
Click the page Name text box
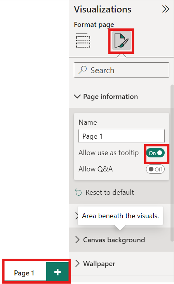pos(122,136)
